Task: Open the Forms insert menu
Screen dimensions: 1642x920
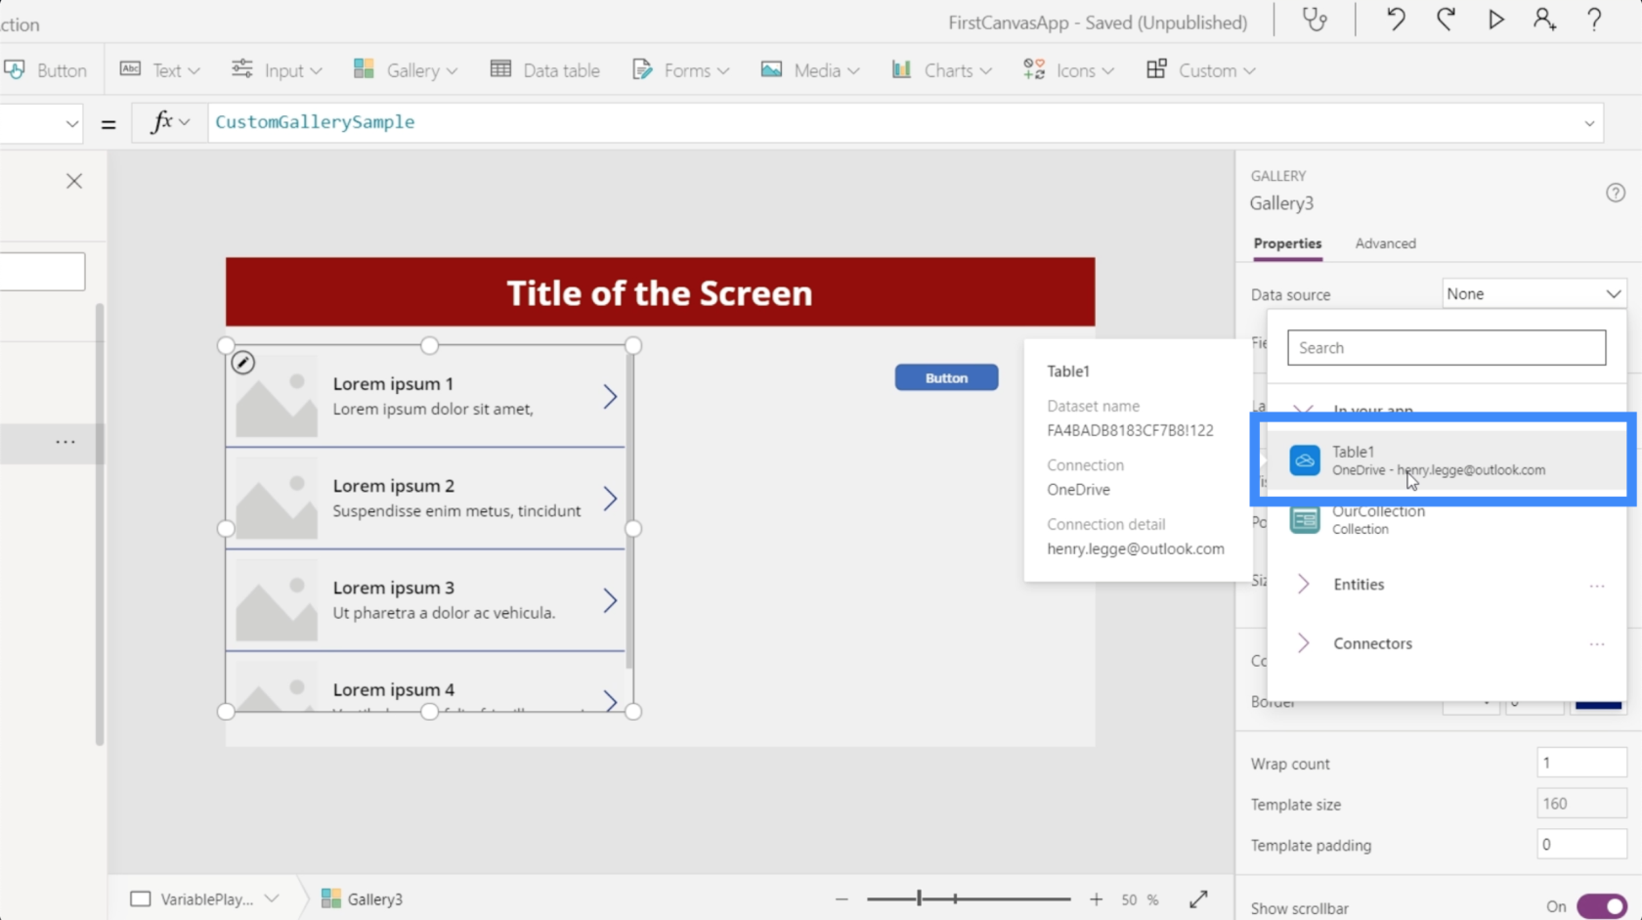Action: pos(681,70)
